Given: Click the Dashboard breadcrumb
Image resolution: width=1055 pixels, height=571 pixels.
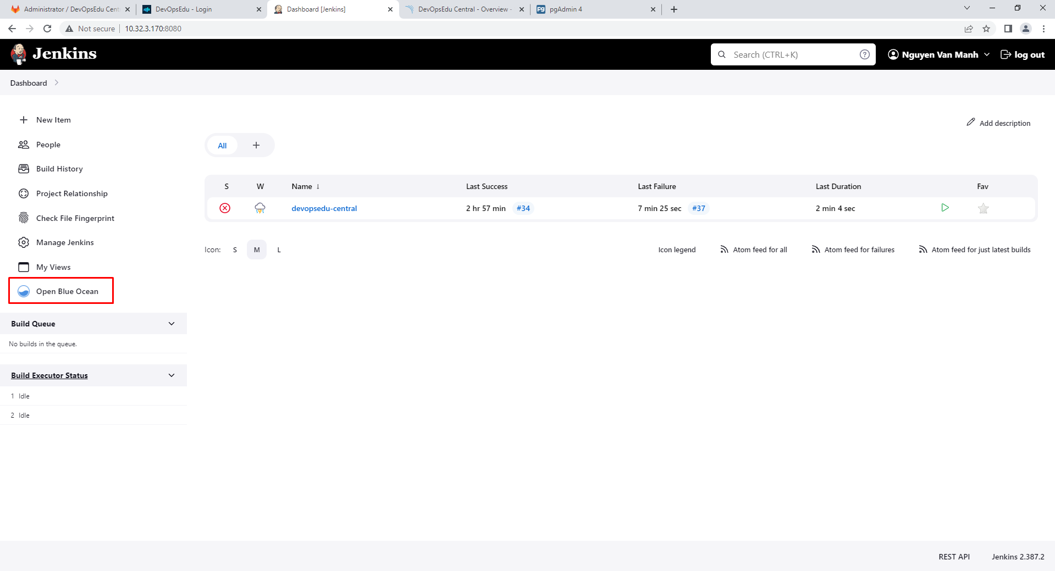Looking at the screenshot, I should coord(29,83).
